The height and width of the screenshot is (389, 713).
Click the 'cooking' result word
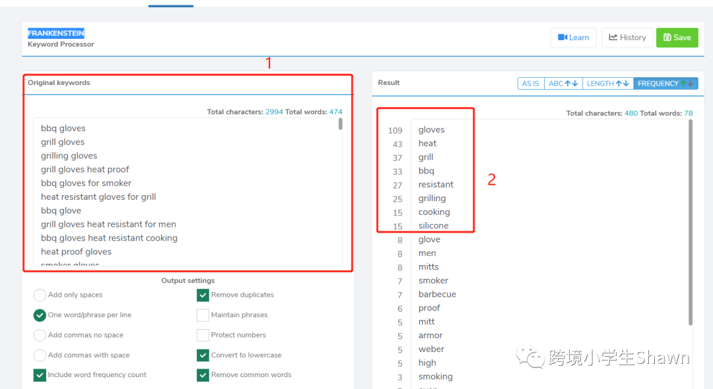coord(434,212)
